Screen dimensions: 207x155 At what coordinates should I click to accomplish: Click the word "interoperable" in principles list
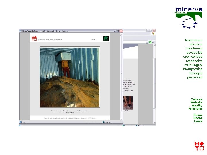(192, 69)
